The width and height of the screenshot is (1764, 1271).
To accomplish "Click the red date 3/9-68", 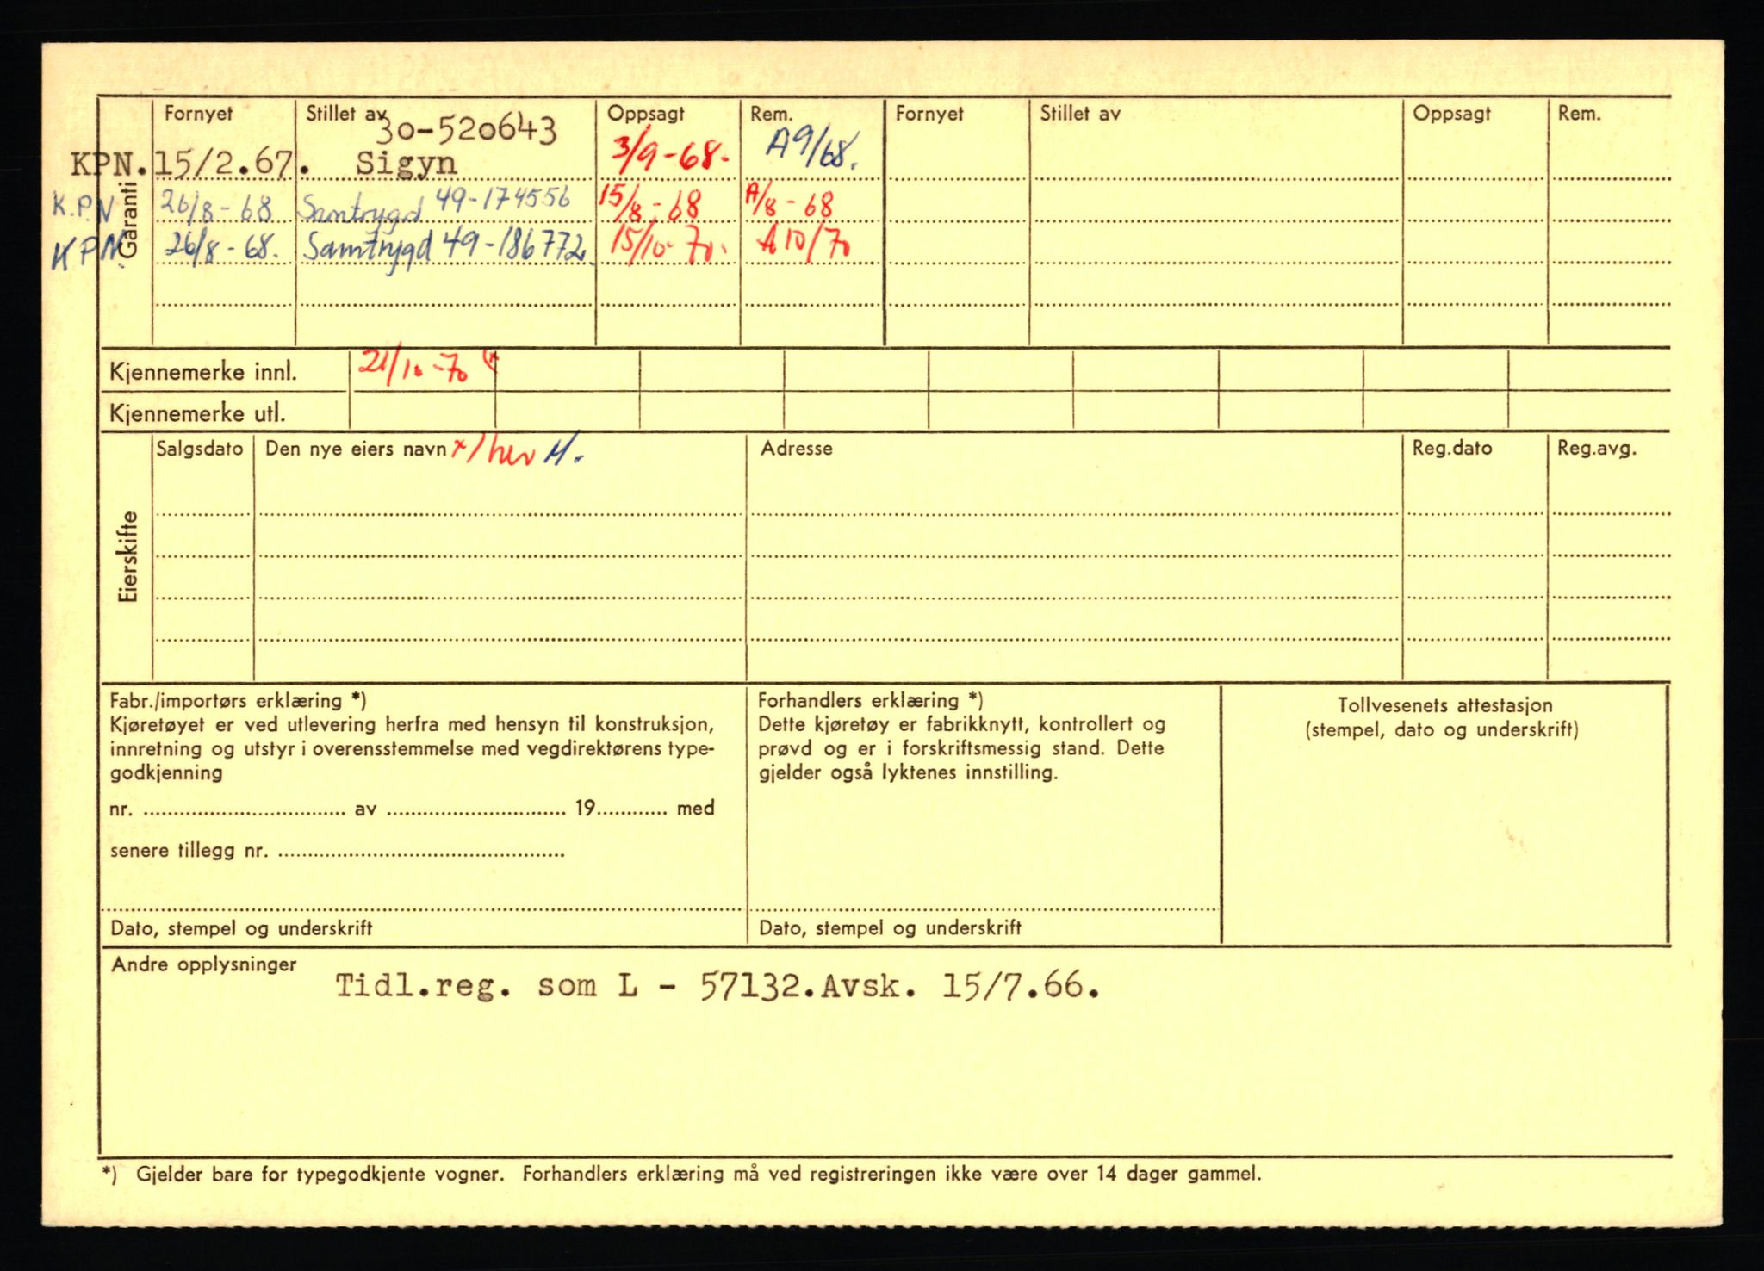I will (670, 155).
